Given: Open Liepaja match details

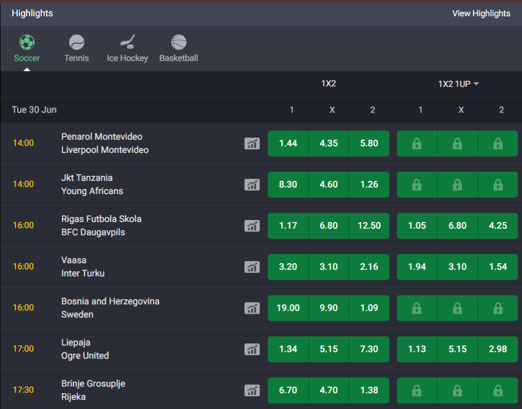Looking at the screenshot, I should [85, 349].
